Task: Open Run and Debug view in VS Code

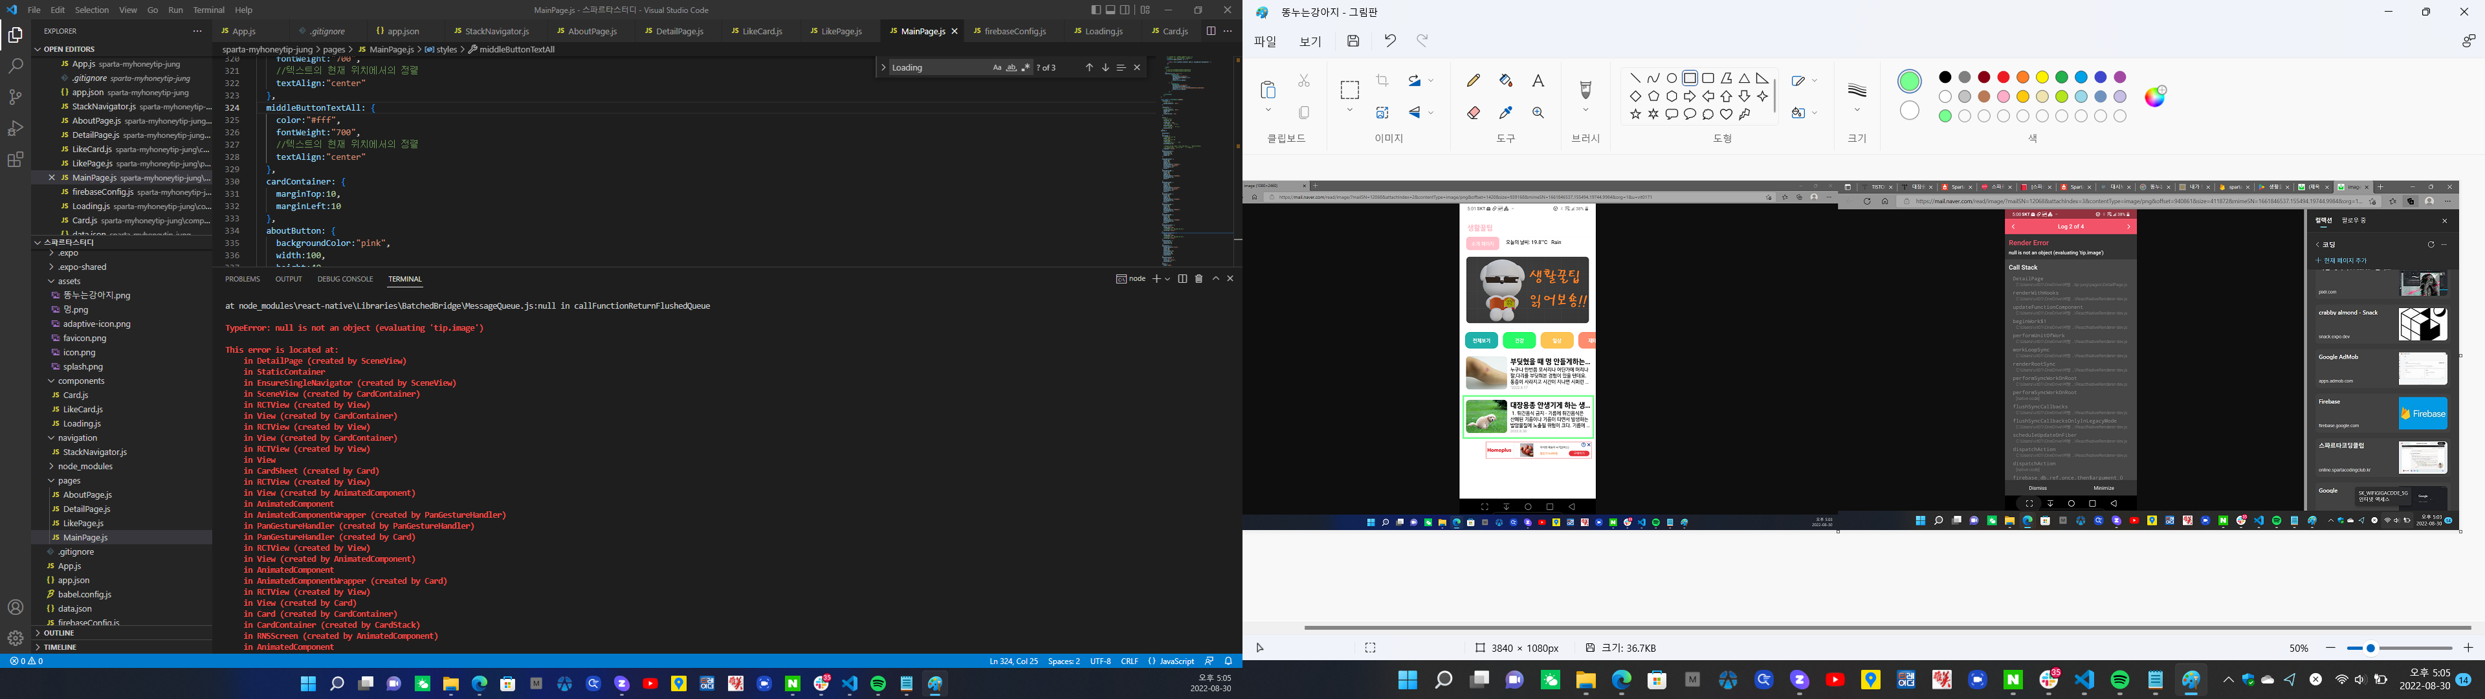Action: (16, 128)
